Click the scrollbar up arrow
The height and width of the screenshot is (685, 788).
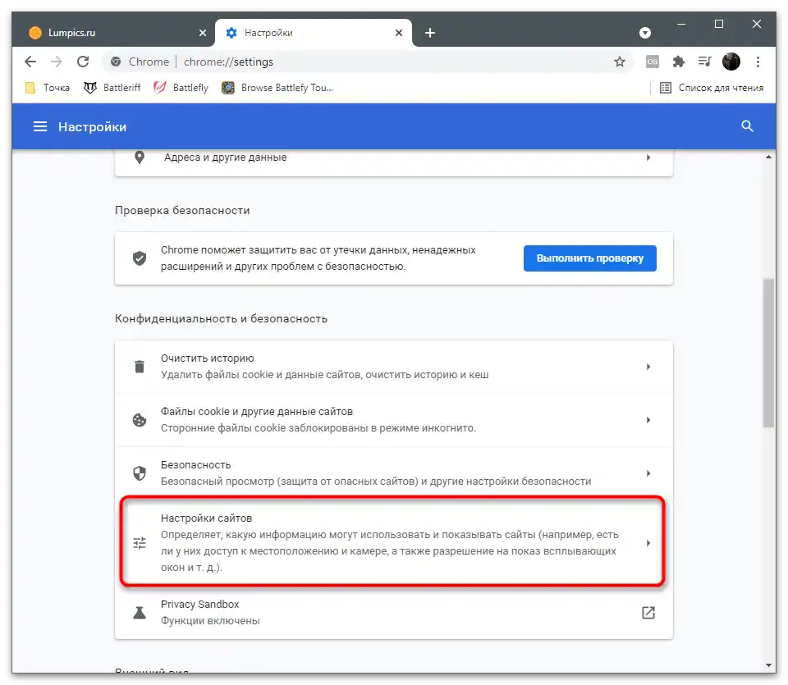[768, 158]
